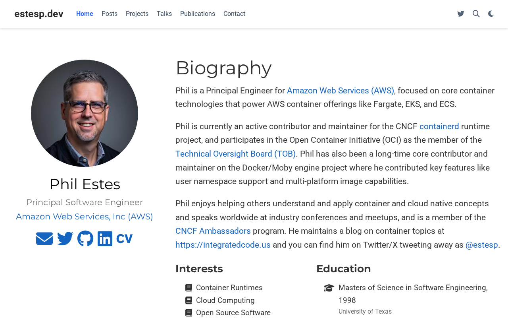
Task: Go to the Posts menu item
Action: click(110, 14)
